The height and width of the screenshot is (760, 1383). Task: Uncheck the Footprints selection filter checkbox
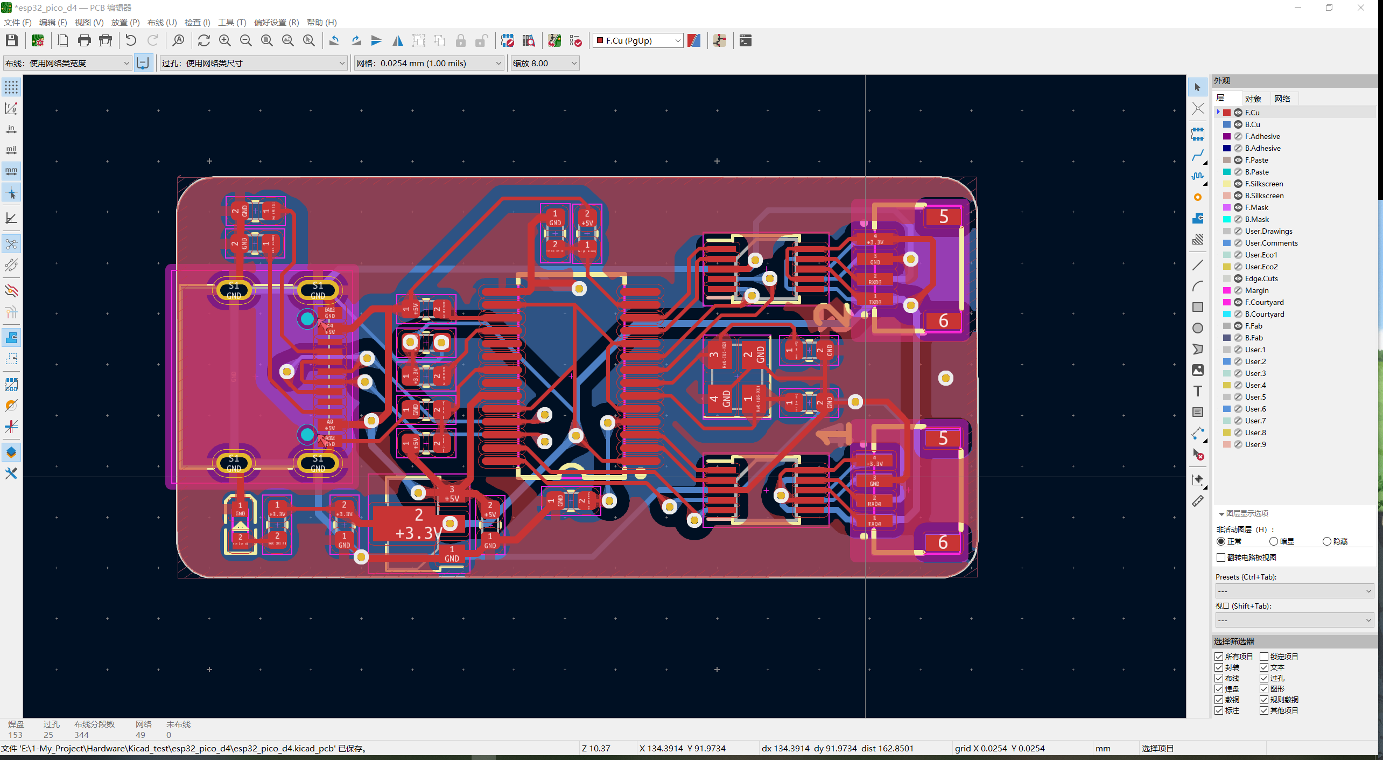coord(1219,667)
